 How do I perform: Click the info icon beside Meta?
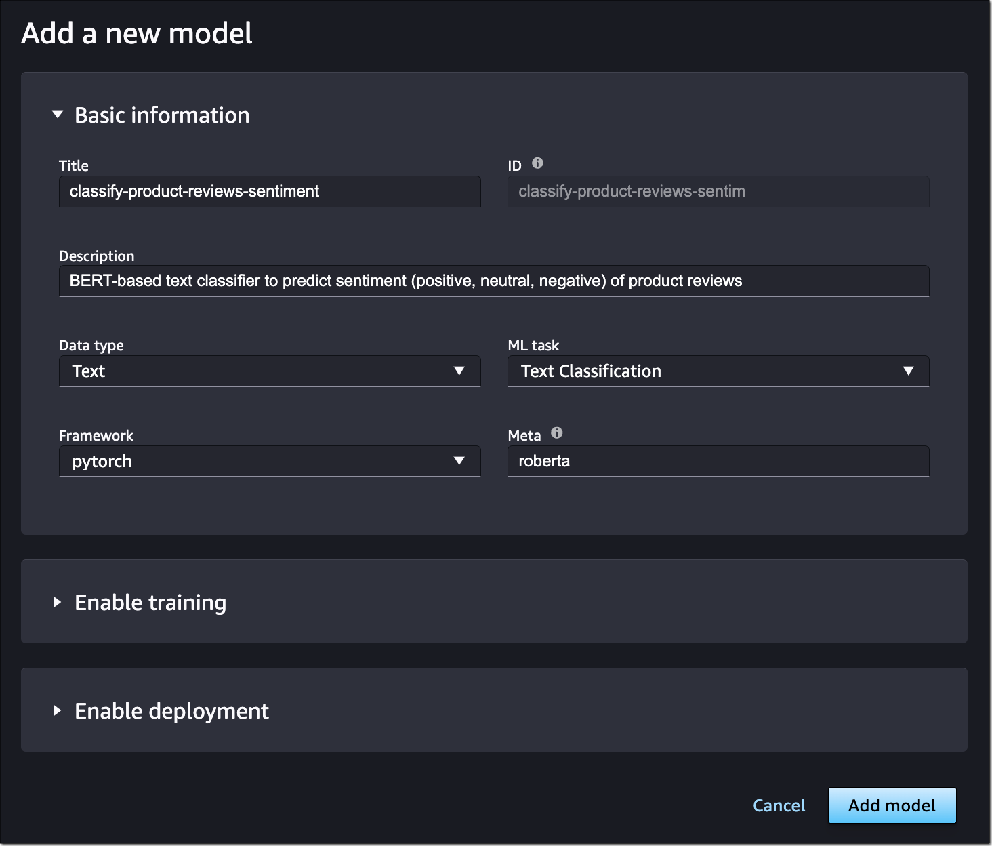(556, 432)
